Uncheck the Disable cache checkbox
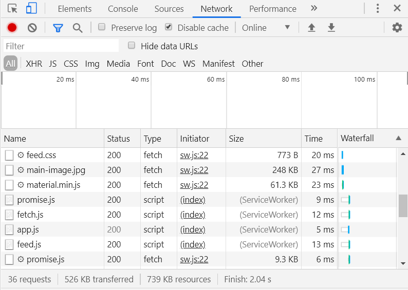The height and width of the screenshot is (290, 408). (x=169, y=27)
